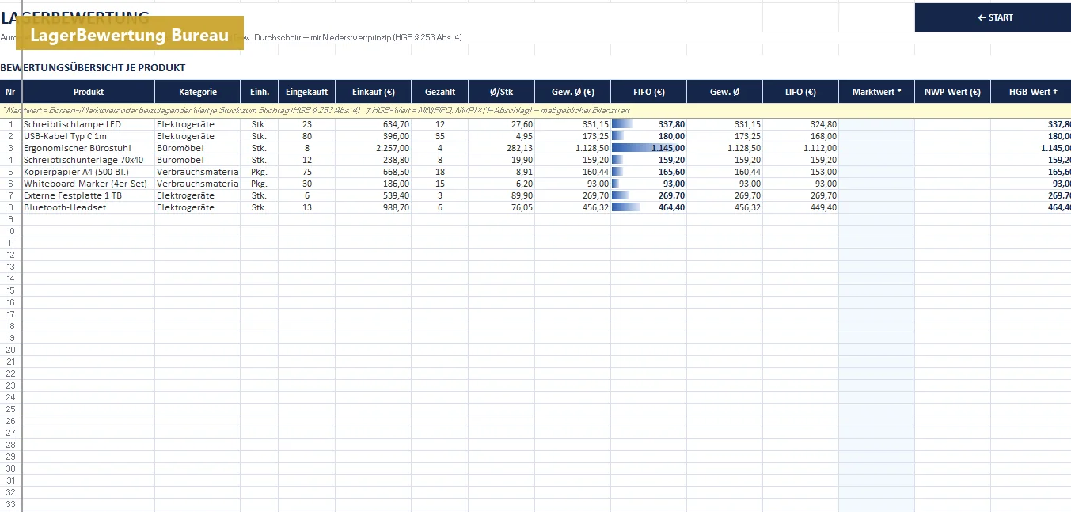The image size is (1071, 512).
Task: Select the Ø/Stk column header
Action: [x=502, y=92]
